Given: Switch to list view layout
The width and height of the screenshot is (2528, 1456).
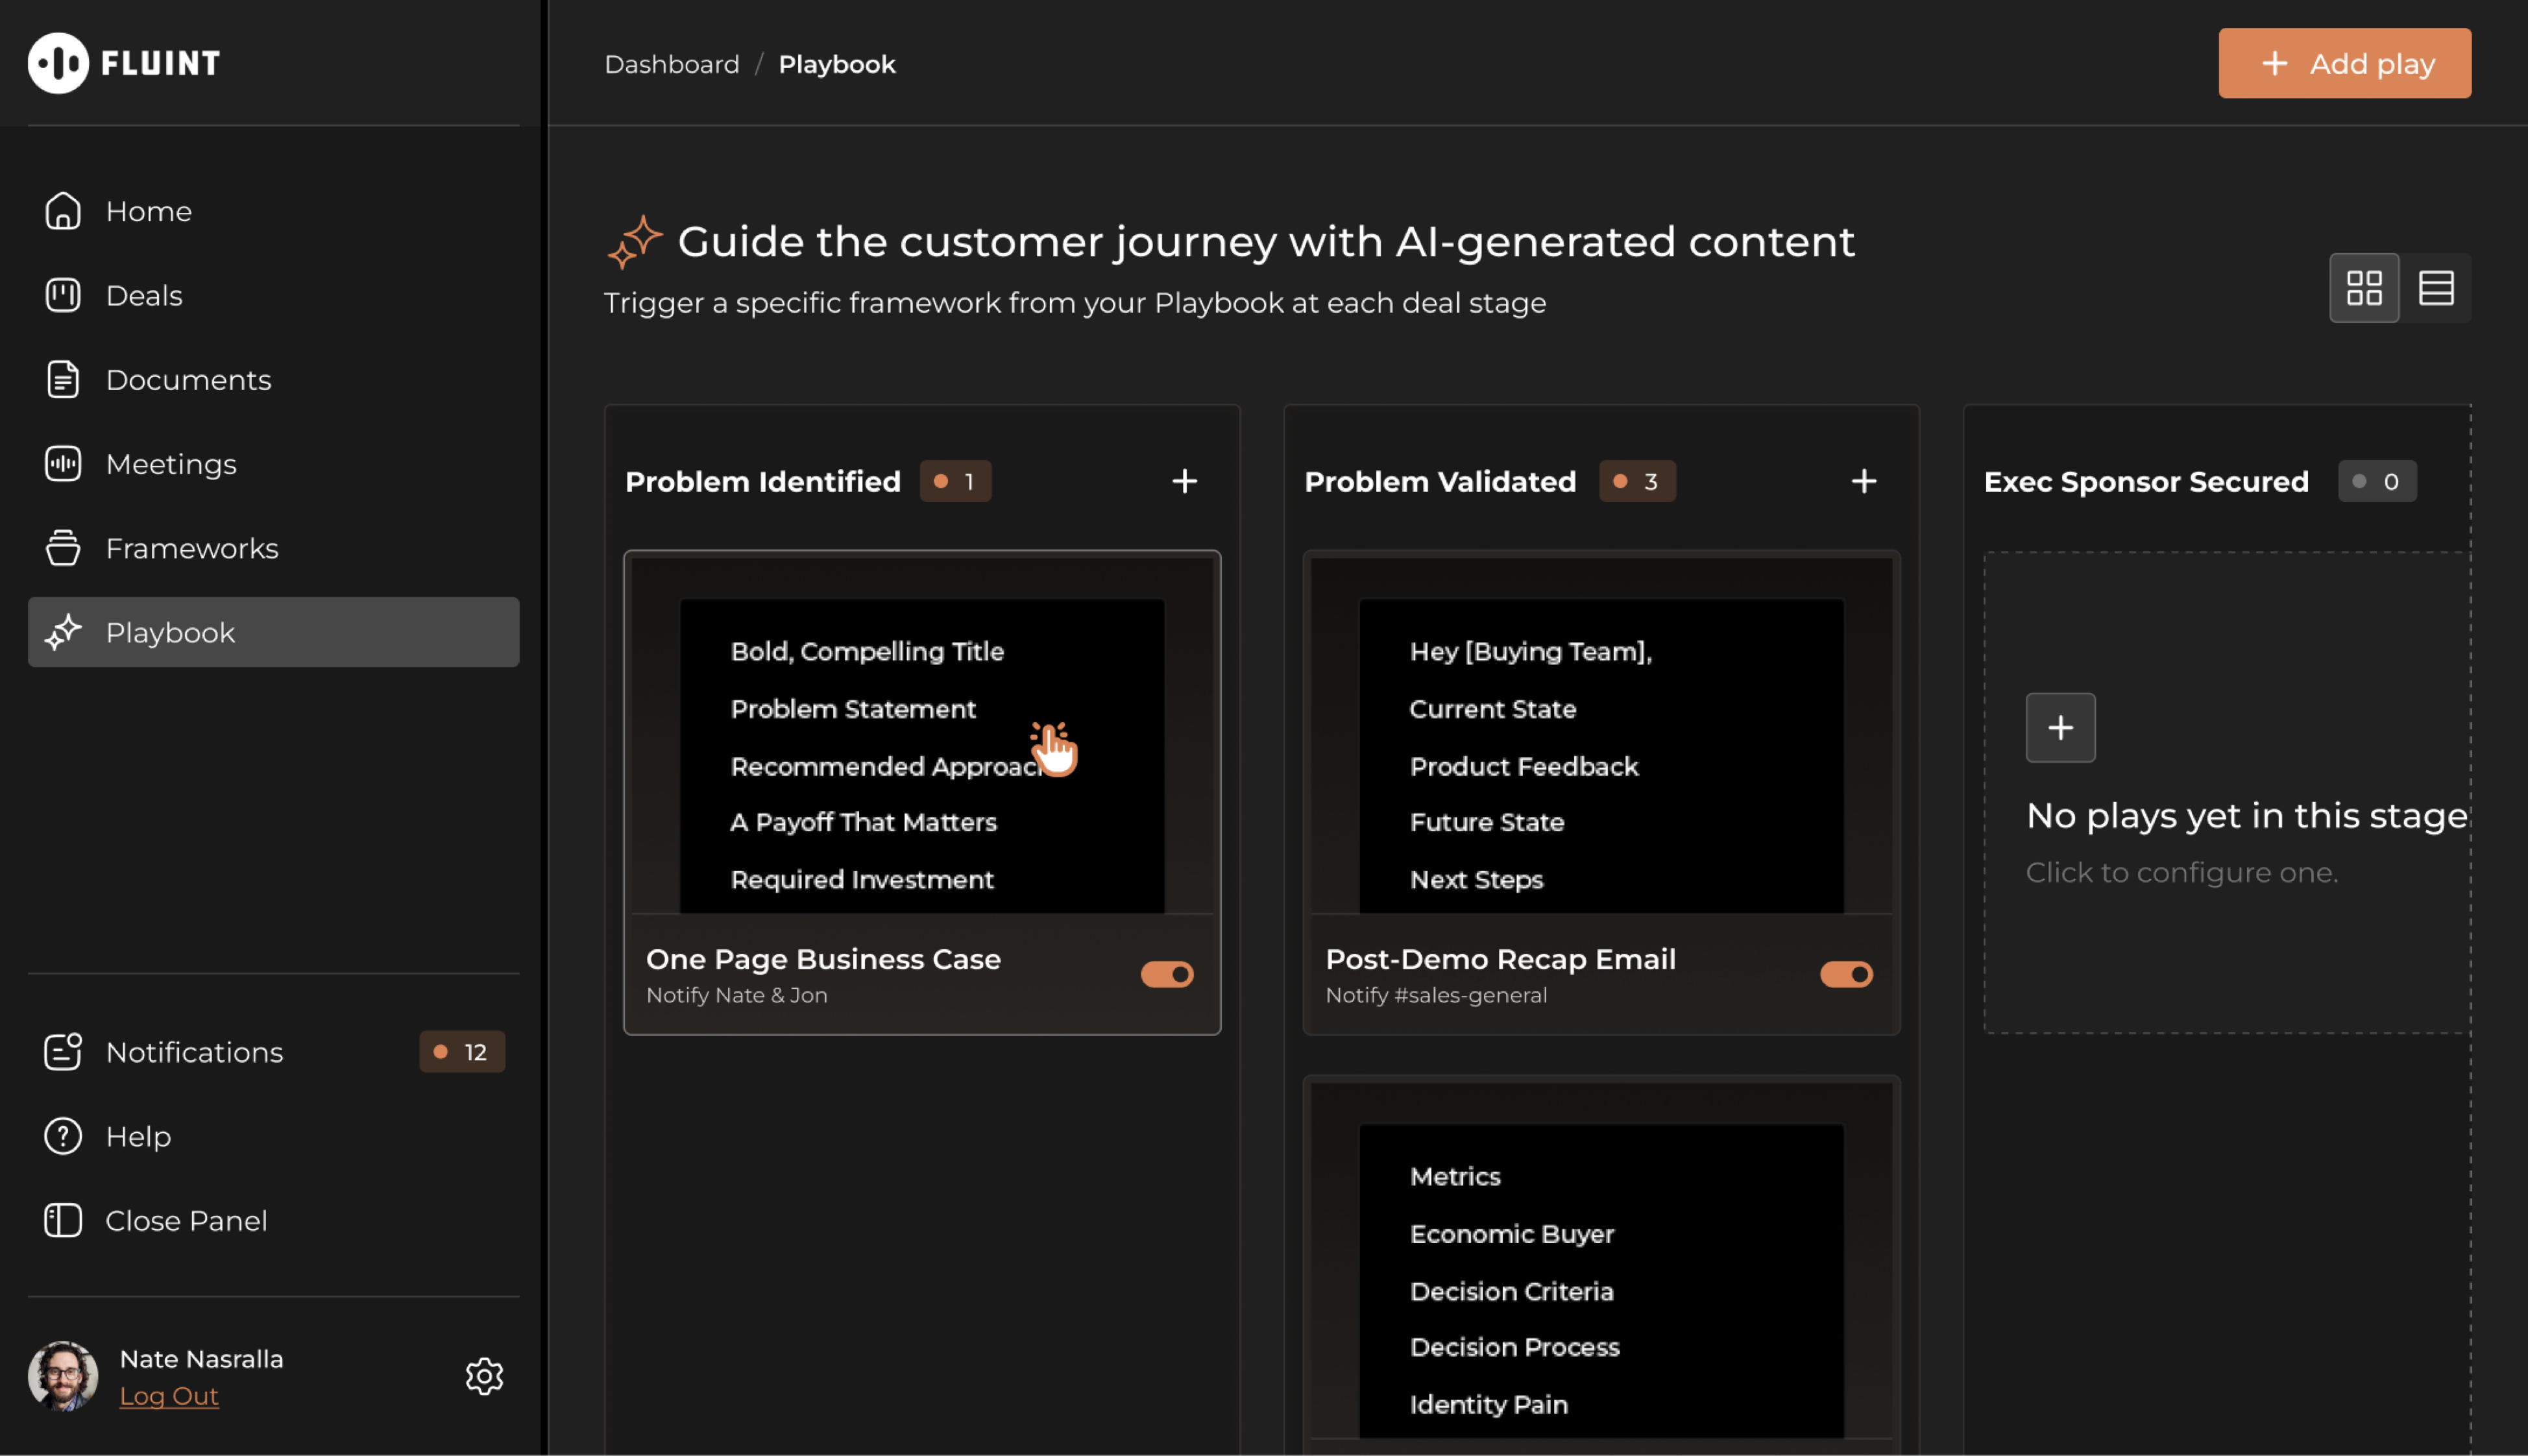Looking at the screenshot, I should pyautogui.click(x=2436, y=288).
